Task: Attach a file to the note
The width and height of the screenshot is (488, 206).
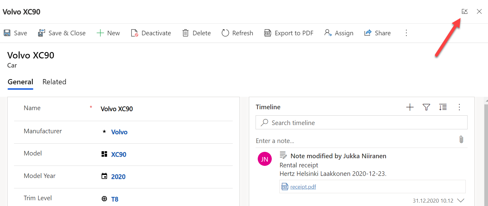Action: click(461, 140)
